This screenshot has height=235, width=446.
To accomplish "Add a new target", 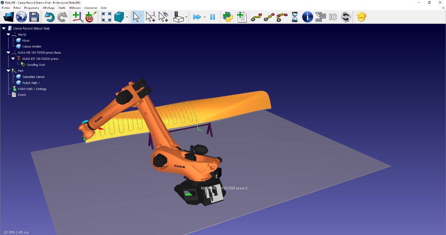I will 91,17.
